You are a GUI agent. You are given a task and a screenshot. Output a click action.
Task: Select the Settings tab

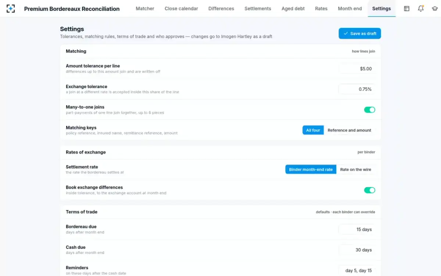pos(381,8)
